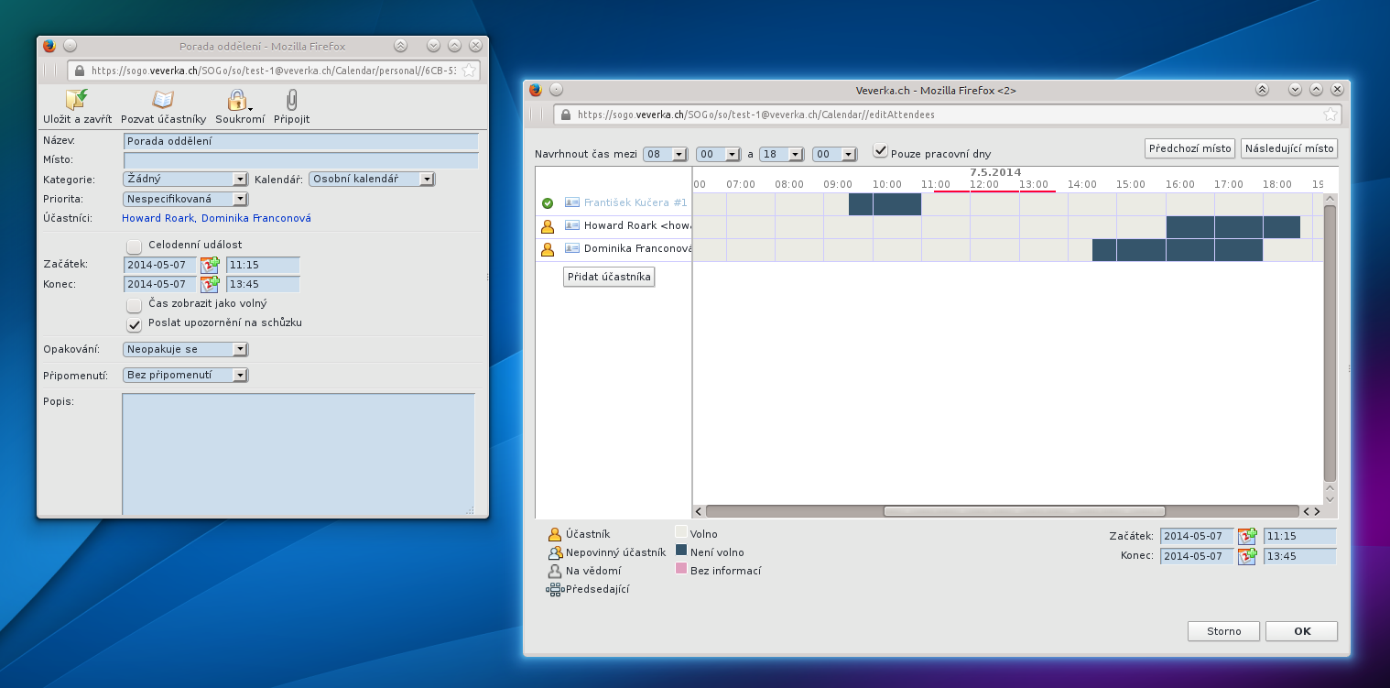Click the contact card icon beside Howard Roark
The width and height of the screenshot is (1390, 688).
coord(572,225)
